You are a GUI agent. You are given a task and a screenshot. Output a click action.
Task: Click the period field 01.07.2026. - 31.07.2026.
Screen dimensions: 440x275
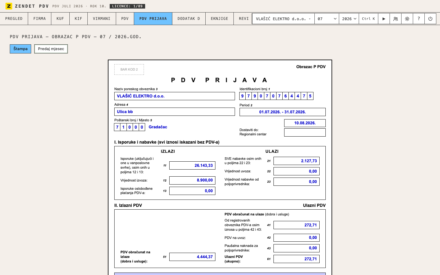(283, 112)
